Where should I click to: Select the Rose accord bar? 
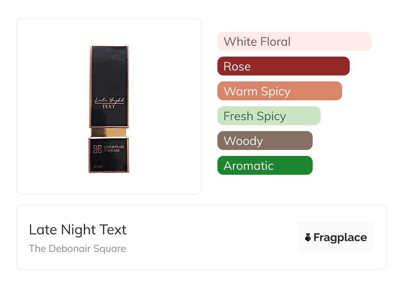(x=284, y=66)
